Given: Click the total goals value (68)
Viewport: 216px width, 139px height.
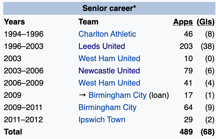Looking at the screenshot, I should [207, 132].
